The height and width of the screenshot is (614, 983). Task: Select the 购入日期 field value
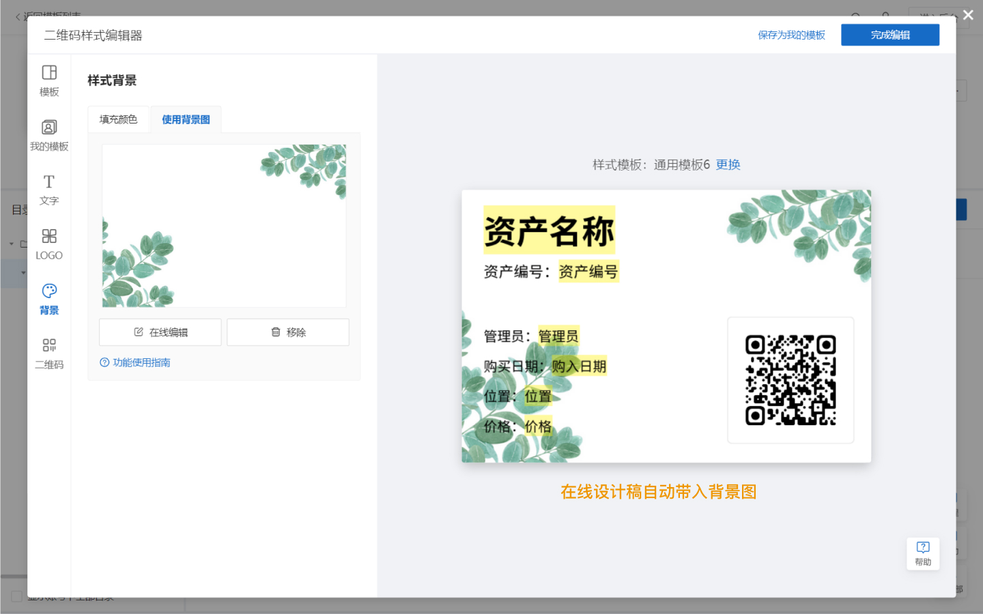(579, 366)
